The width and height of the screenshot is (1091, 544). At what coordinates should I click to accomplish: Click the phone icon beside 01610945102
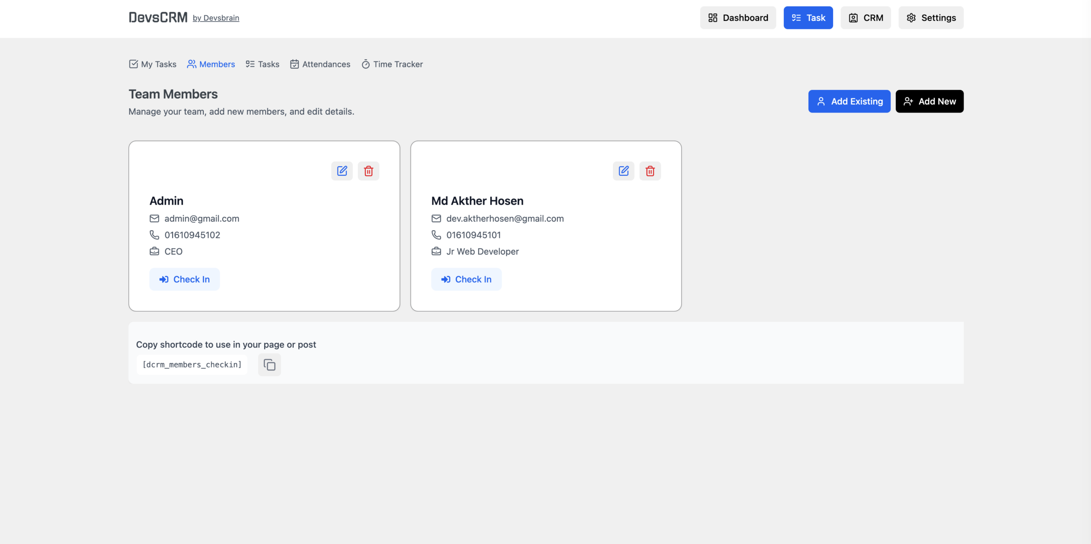154,235
